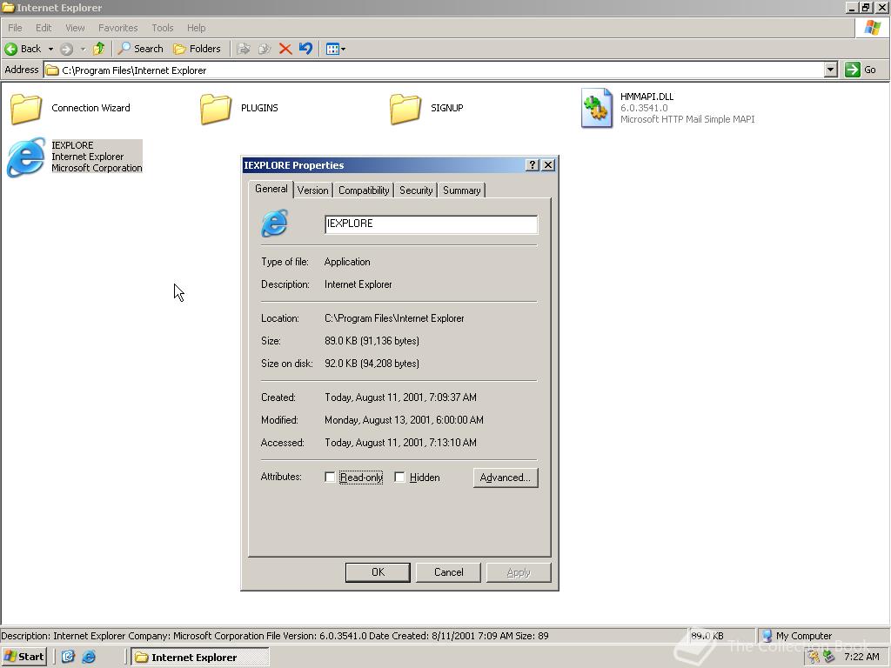
Task: Launch Internet Explorer from Quick Launch
Action: pyautogui.click(x=90, y=658)
